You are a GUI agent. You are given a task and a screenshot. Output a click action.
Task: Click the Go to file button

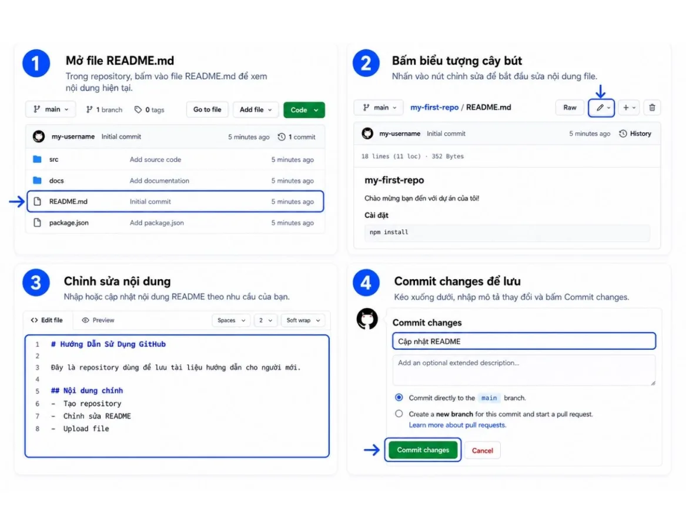pos(207,109)
